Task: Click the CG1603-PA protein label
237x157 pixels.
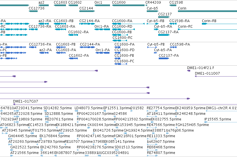Action: 66,50
